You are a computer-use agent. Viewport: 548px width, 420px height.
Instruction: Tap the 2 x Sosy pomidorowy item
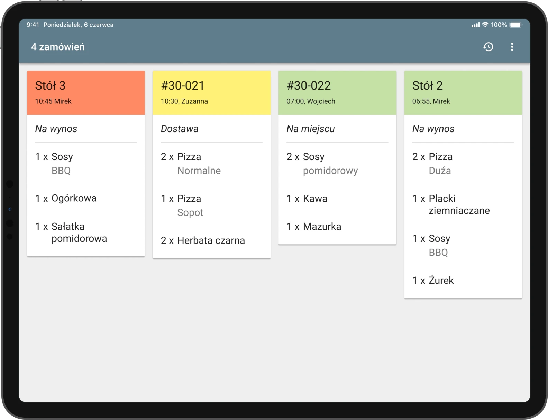(x=322, y=163)
